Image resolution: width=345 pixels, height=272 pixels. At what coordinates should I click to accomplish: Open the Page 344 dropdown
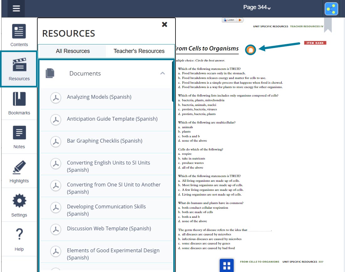click(257, 7)
